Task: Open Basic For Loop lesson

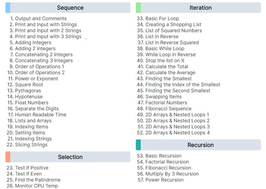Action: [162, 18]
